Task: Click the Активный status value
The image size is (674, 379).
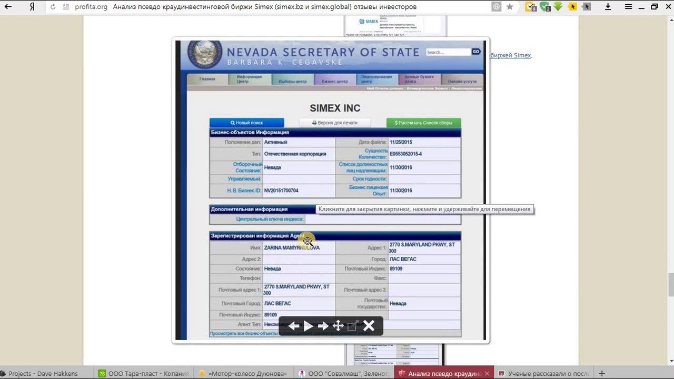Action: pos(275,142)
